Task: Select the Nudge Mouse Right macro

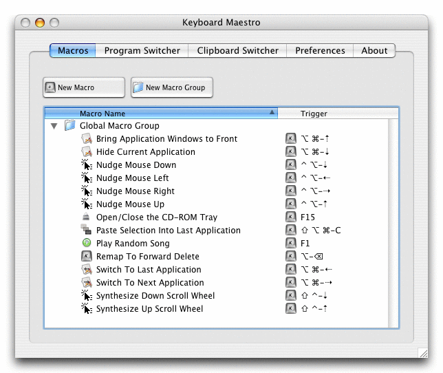Action: click(217, 191)
